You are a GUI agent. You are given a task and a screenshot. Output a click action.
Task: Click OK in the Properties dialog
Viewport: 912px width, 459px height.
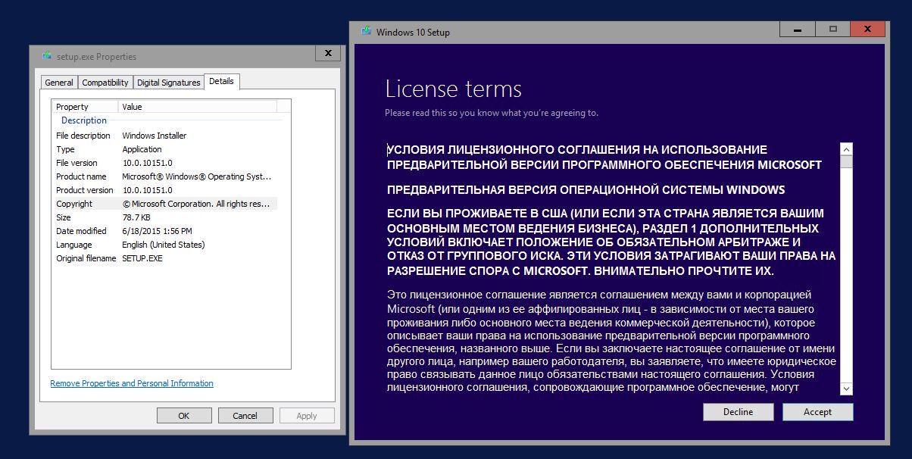[x=183, y=415]
